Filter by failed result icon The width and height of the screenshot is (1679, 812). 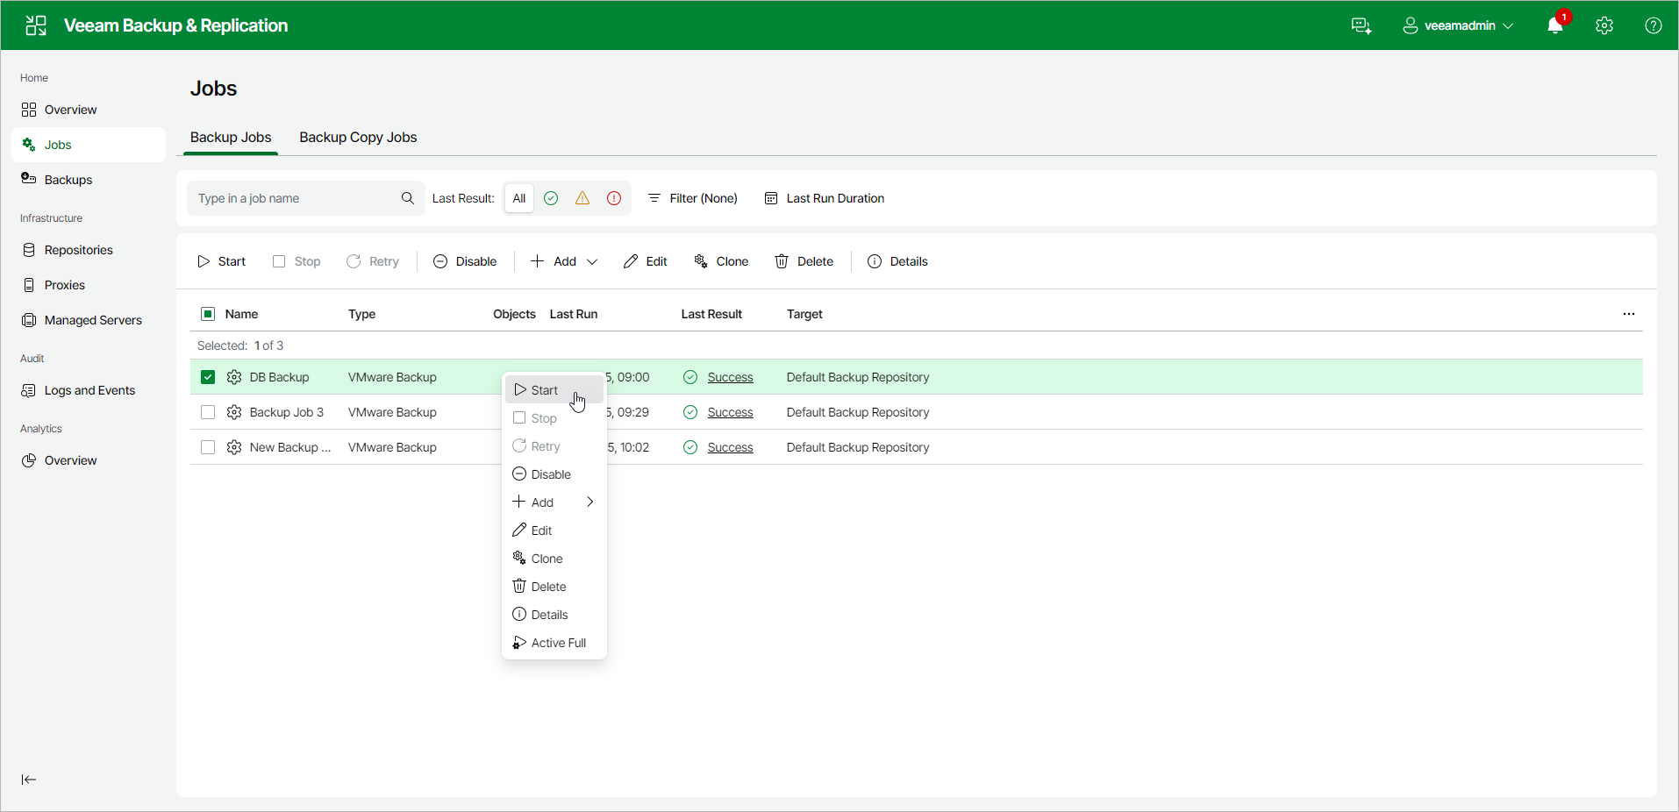tap(614, 198)
